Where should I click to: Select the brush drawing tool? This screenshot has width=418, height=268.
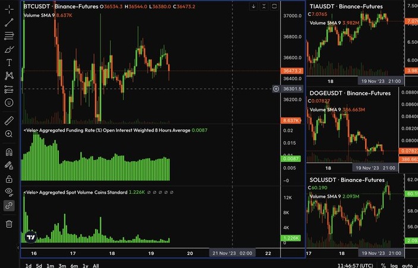point(9,49)
